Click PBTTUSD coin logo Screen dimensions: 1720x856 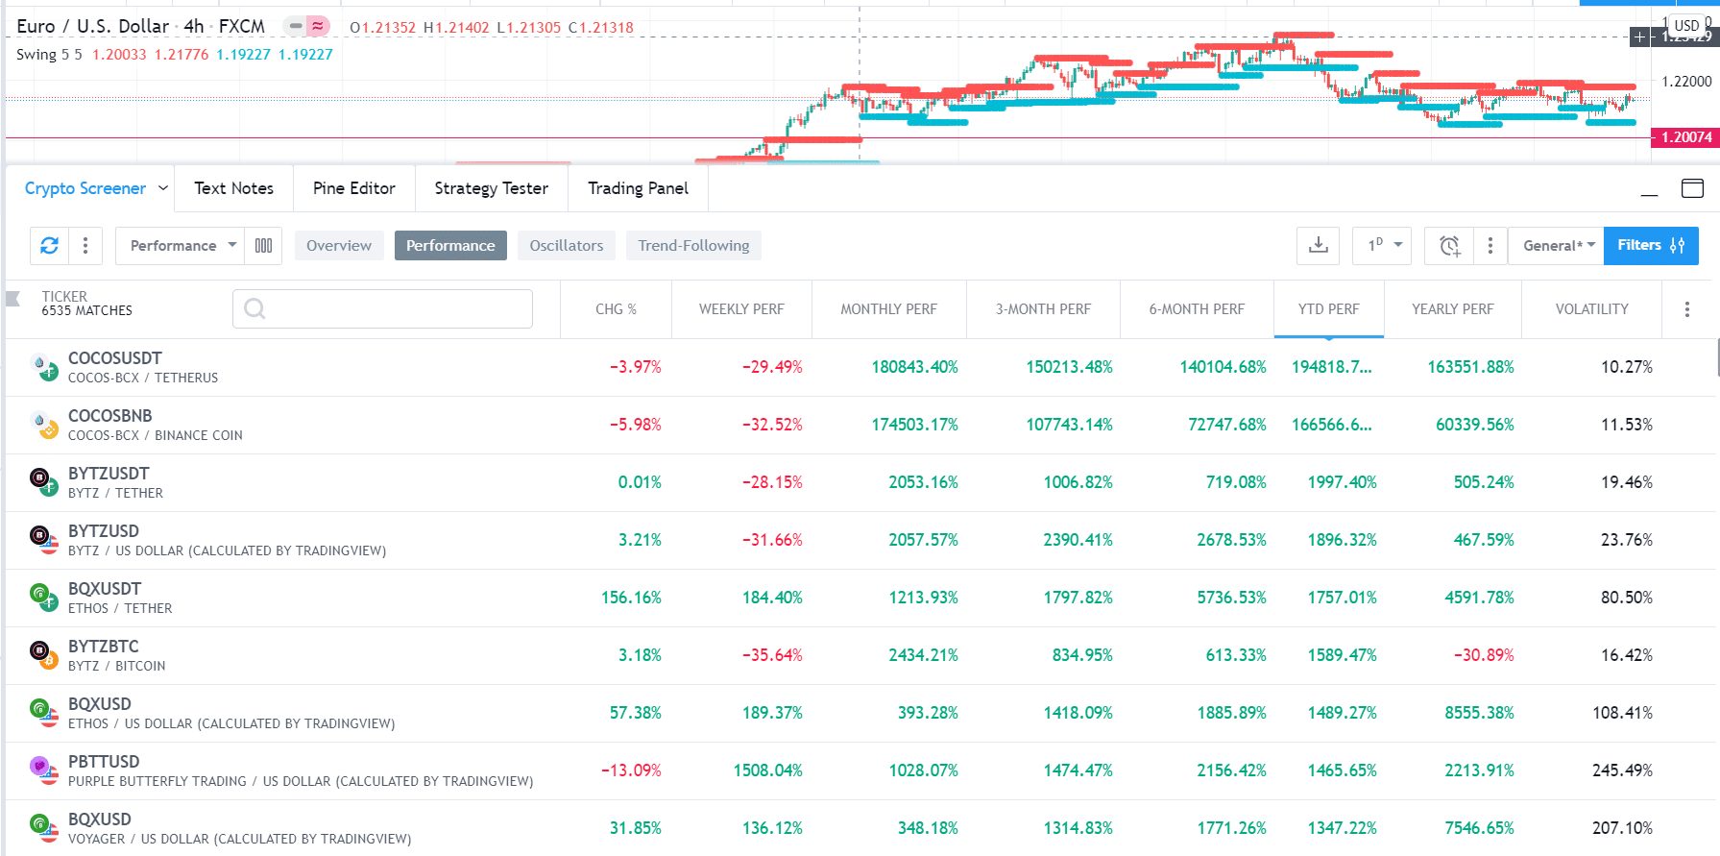pos(43,770)
